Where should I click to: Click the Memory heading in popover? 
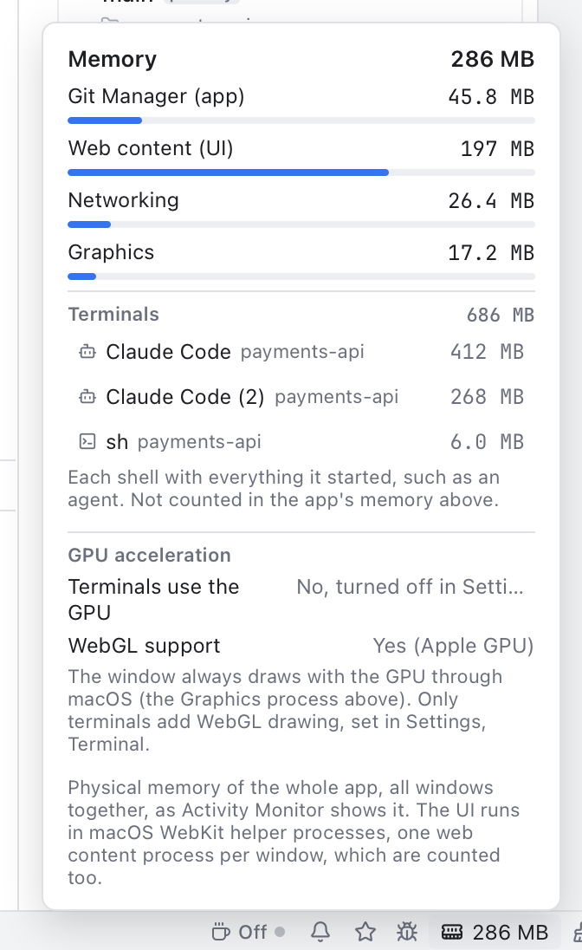tap(112, 59)
